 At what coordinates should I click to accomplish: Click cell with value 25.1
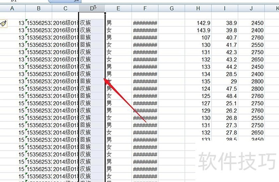[225, 103]
